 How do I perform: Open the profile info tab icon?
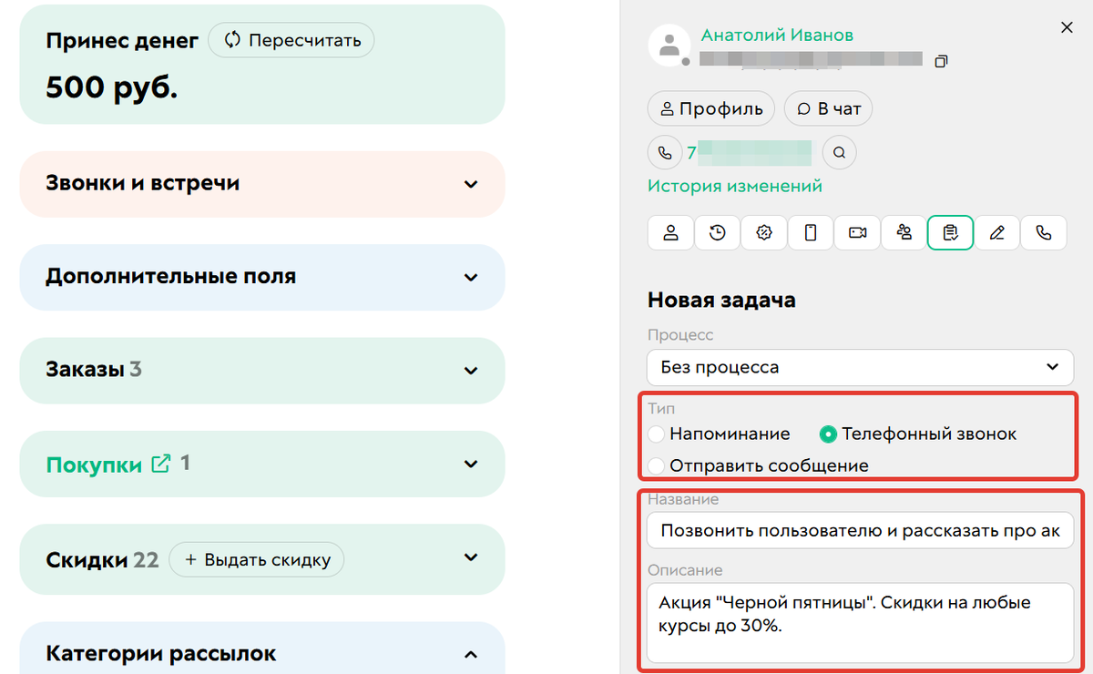coord(670,232)
